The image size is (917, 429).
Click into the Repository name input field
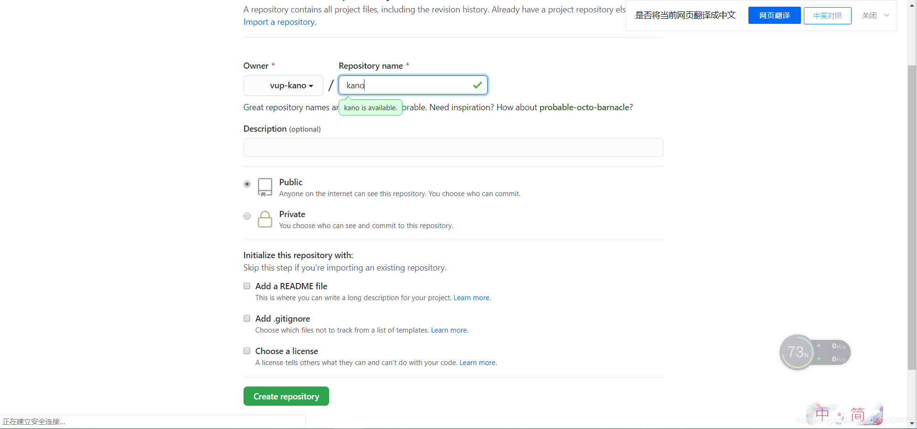tap(413, 85)
